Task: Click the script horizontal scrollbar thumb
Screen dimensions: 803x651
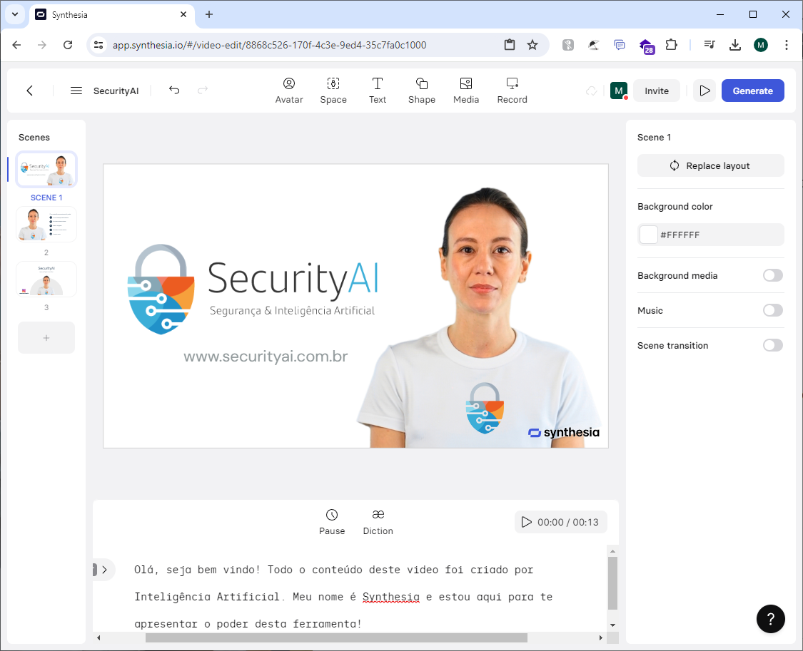Action: [x=336, y=637]
